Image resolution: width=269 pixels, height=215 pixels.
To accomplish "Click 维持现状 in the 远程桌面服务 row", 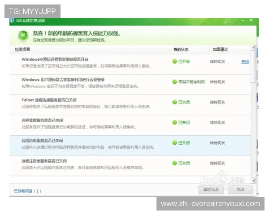I will (x=217, y=123).
